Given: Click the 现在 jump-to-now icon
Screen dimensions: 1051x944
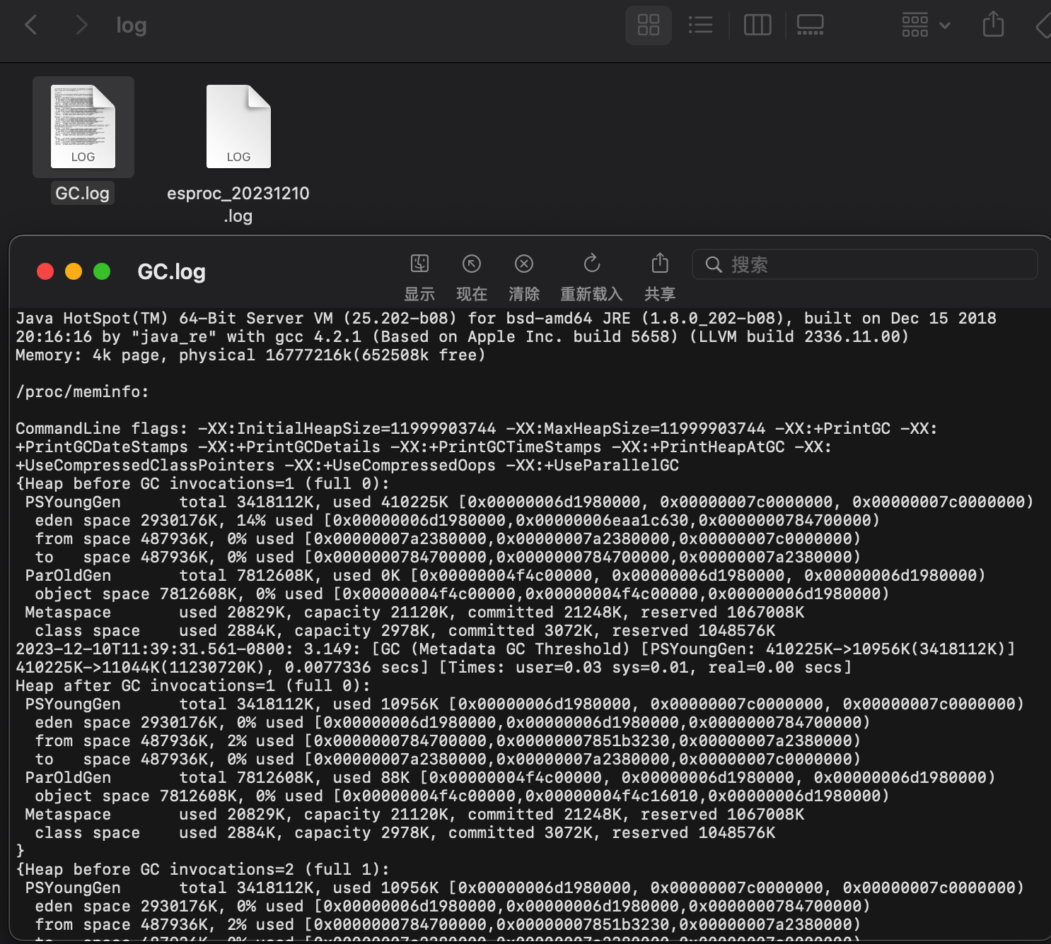Looking at the screenshot, I should coord(471,264).
